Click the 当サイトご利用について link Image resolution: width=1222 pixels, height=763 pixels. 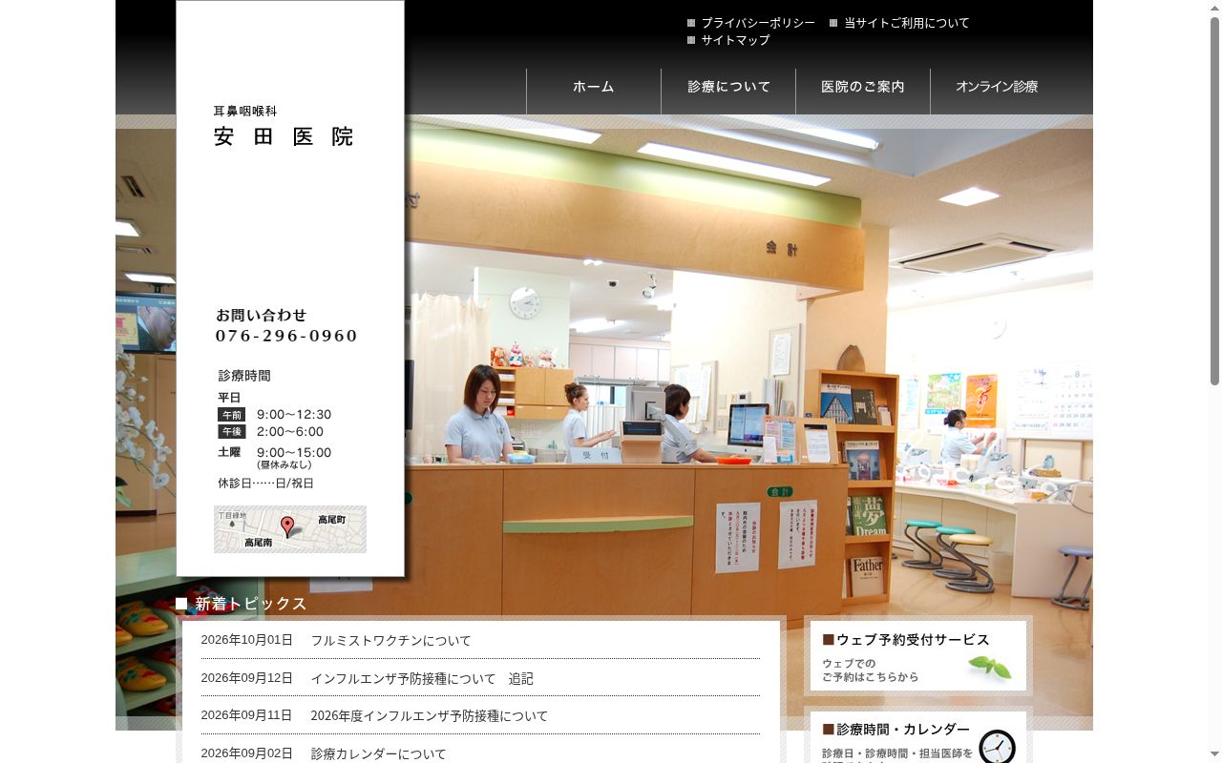tap(906, 23)
